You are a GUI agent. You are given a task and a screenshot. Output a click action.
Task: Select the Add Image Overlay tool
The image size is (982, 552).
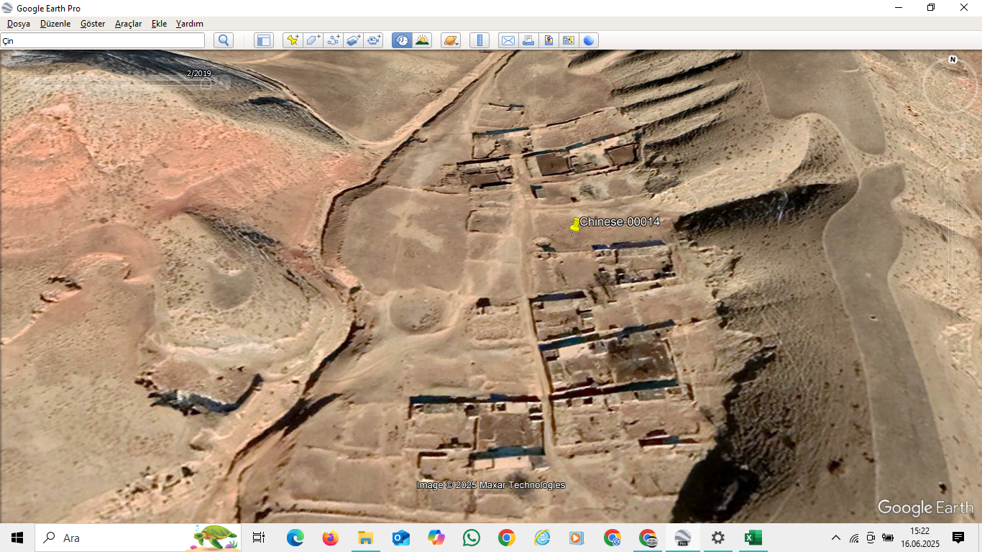coord(353,40)
